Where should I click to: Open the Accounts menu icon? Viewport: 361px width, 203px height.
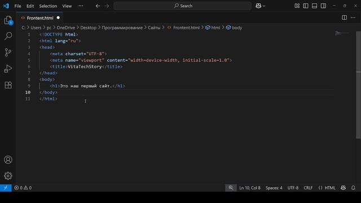(x=8, y=160)
